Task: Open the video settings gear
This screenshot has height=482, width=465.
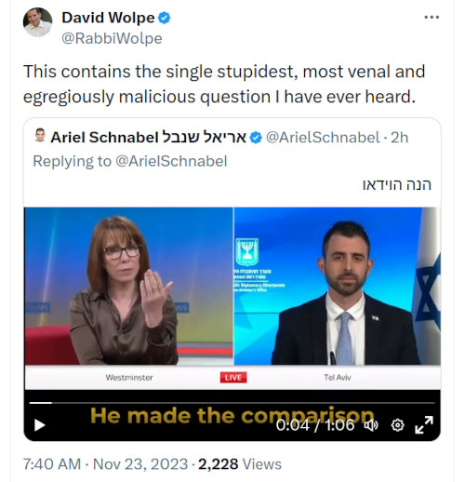Action: tap(397, 425)
